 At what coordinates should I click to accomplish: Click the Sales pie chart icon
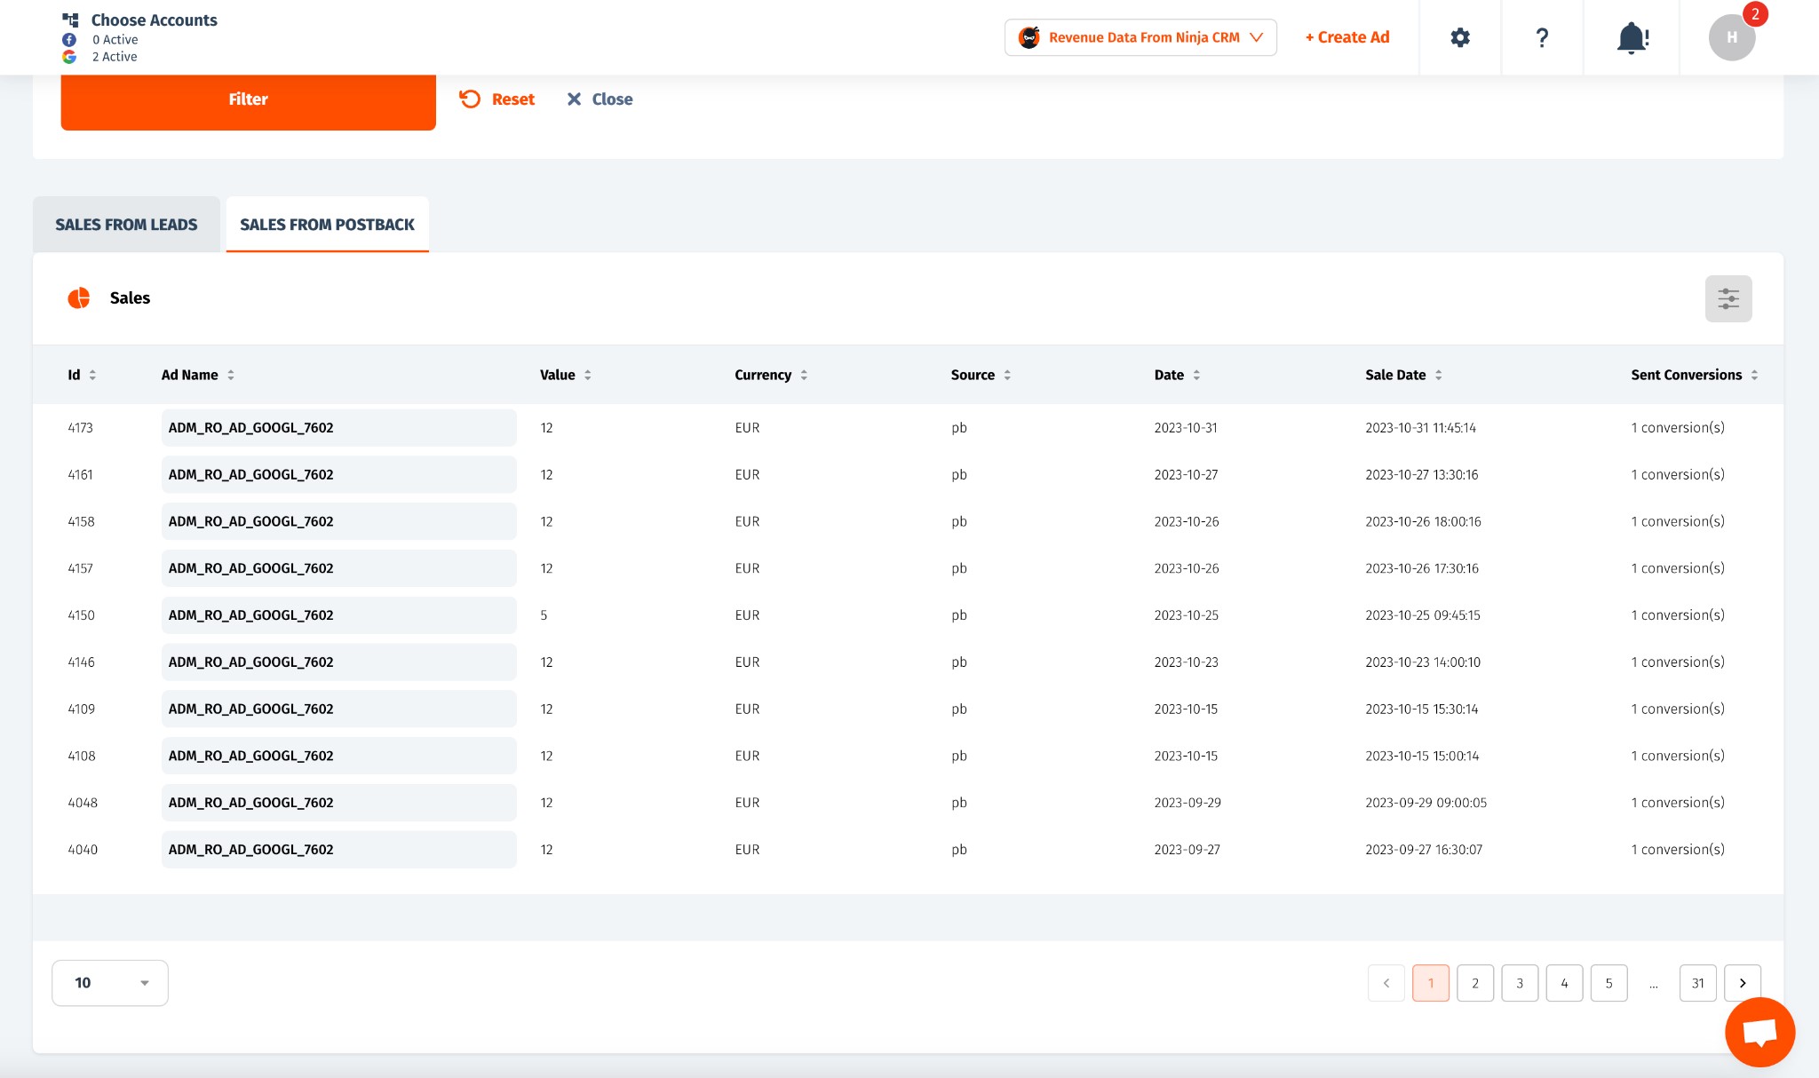click(79, 298)
